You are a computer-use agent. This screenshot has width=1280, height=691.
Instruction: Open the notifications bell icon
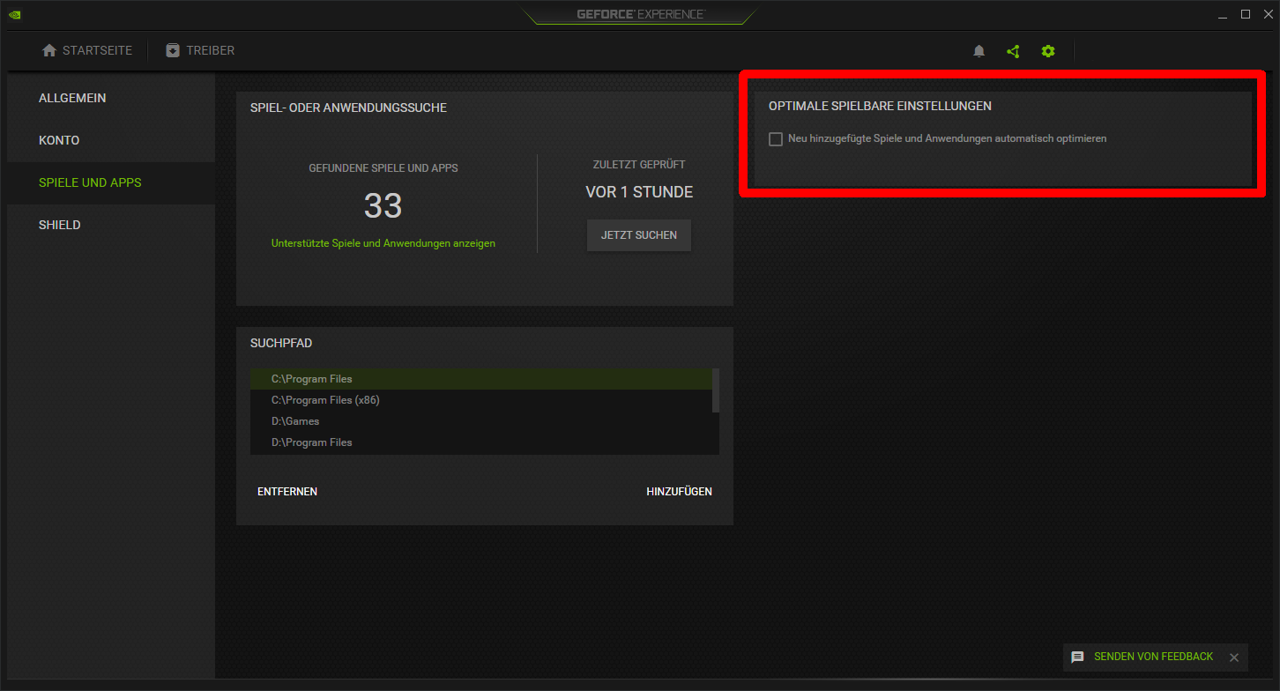pyautogui.click(x=979, y=51)
